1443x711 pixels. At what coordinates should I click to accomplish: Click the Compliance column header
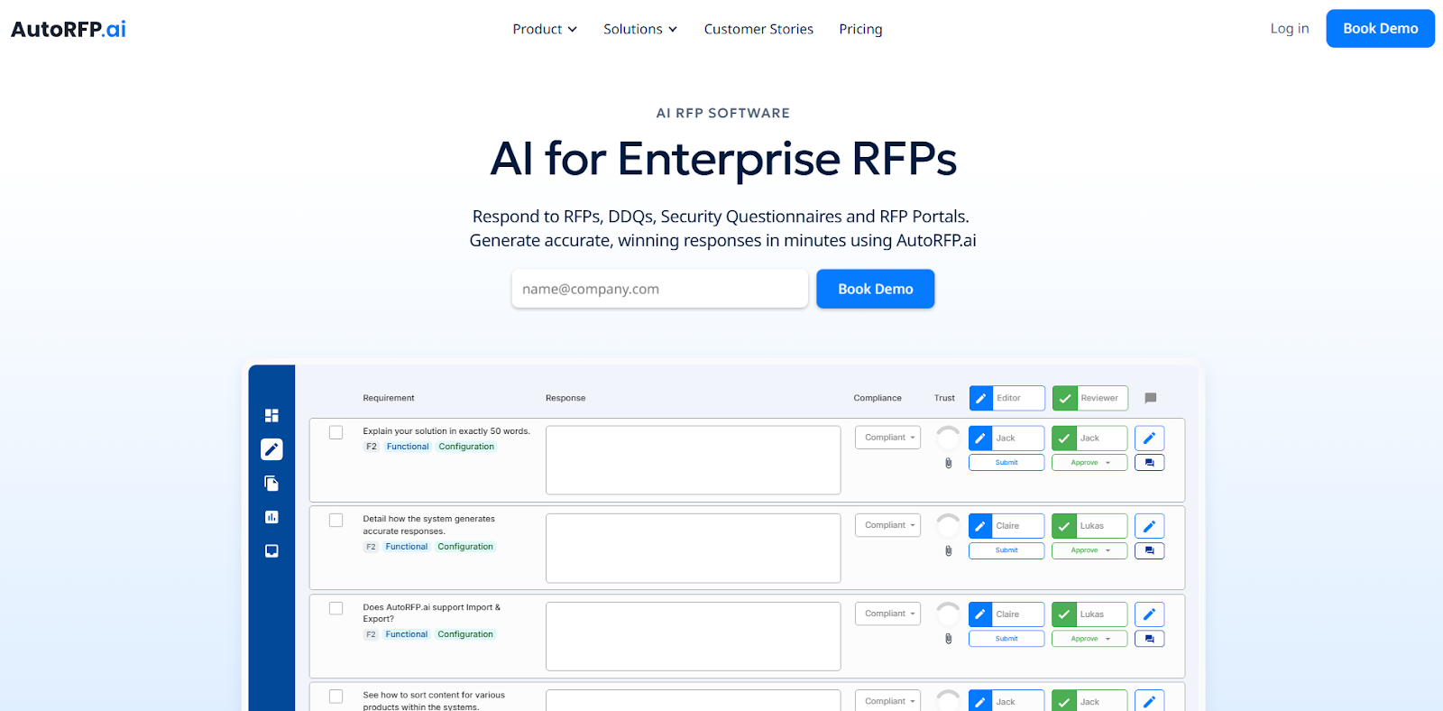tap(878, 398)
